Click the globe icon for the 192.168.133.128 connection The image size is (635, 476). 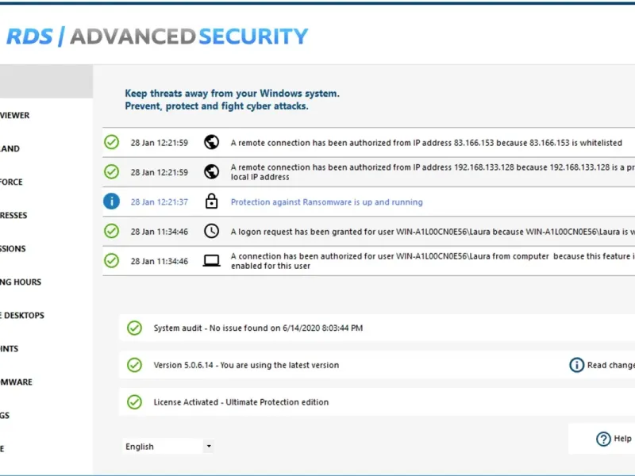click(x=211, y=171)
